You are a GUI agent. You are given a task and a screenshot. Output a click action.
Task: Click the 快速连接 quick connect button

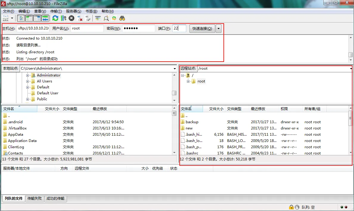202,28
